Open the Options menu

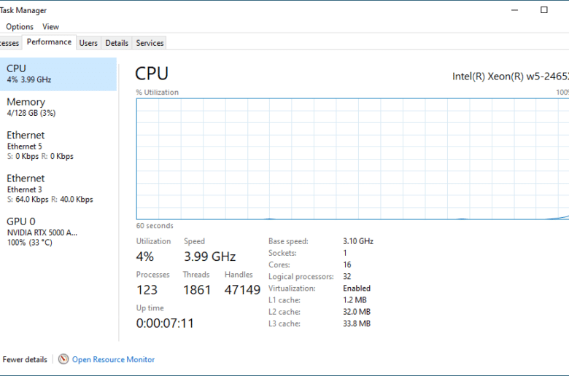coord(20,27)
